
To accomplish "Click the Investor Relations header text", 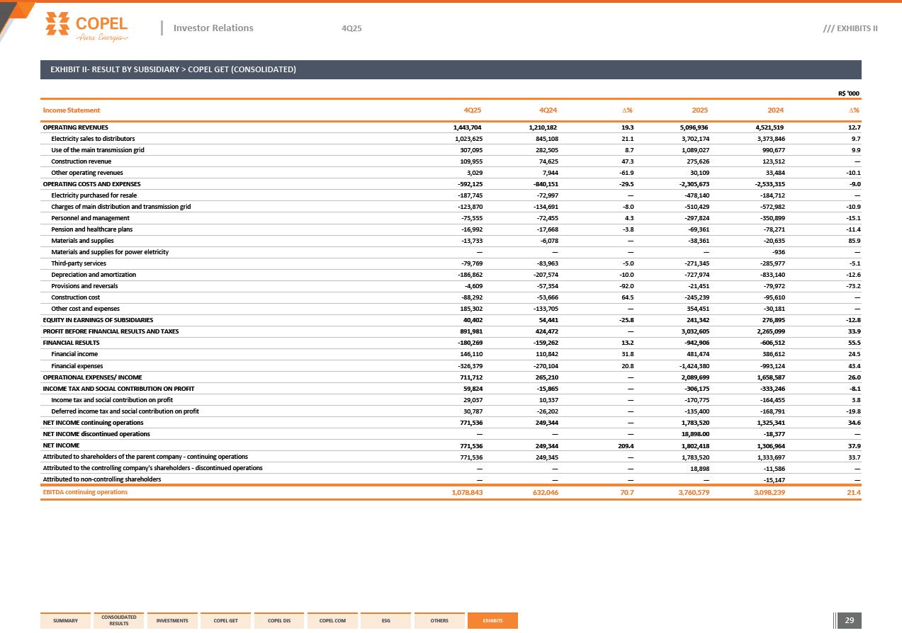I will [213, 28].
